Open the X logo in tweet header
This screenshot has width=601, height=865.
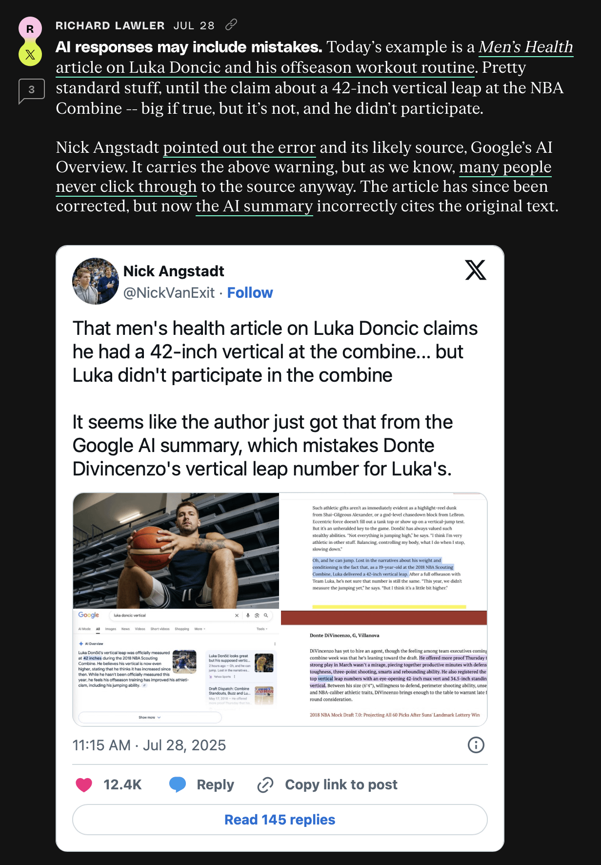pyautogui.click(x=476, y=270)
